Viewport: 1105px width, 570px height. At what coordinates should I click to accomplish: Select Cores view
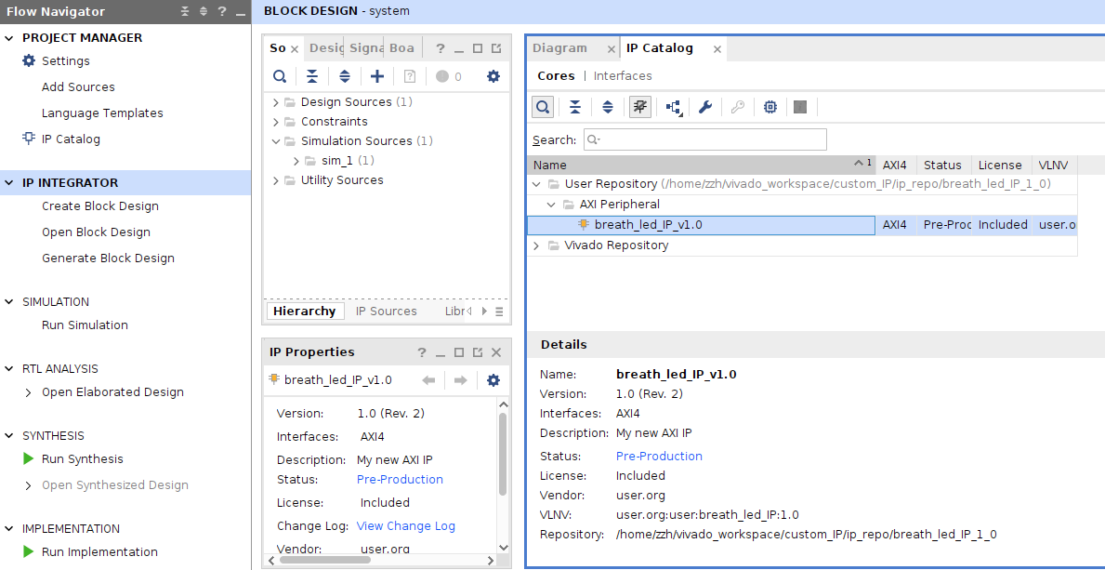pos(556,75)
